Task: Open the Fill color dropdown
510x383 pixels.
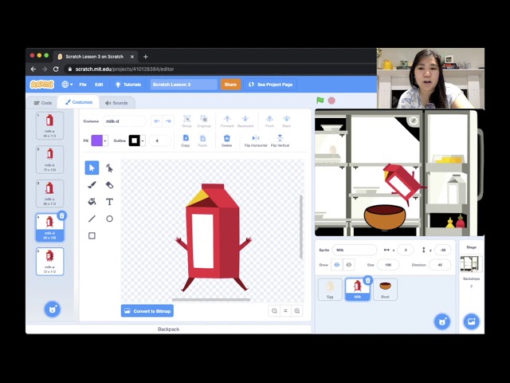Action: tap(104, 140)
